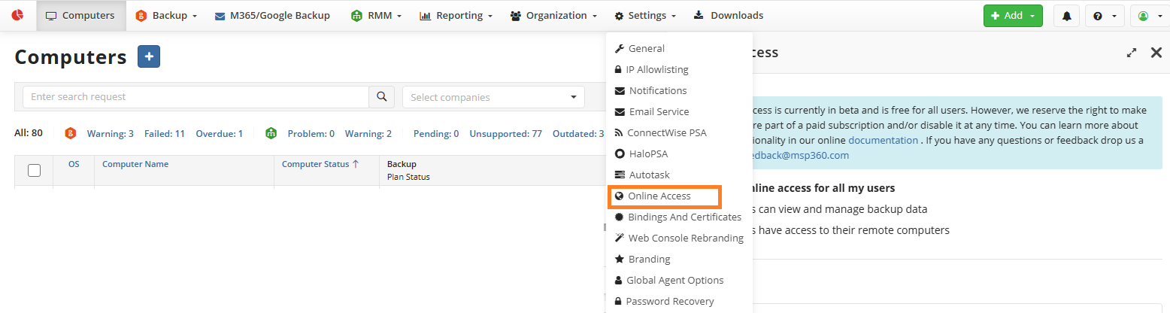
Task: Click the blue add computer plus icon
Action: 149,56
